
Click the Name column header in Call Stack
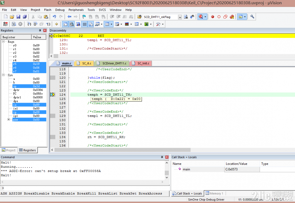(198, 164)
